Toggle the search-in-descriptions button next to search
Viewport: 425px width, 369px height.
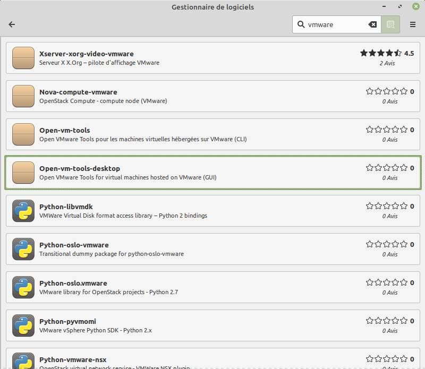coord(390,24)
